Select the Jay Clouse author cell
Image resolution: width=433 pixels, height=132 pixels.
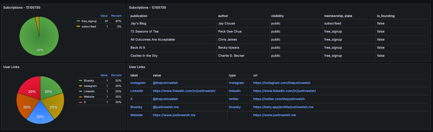[226, 23]
